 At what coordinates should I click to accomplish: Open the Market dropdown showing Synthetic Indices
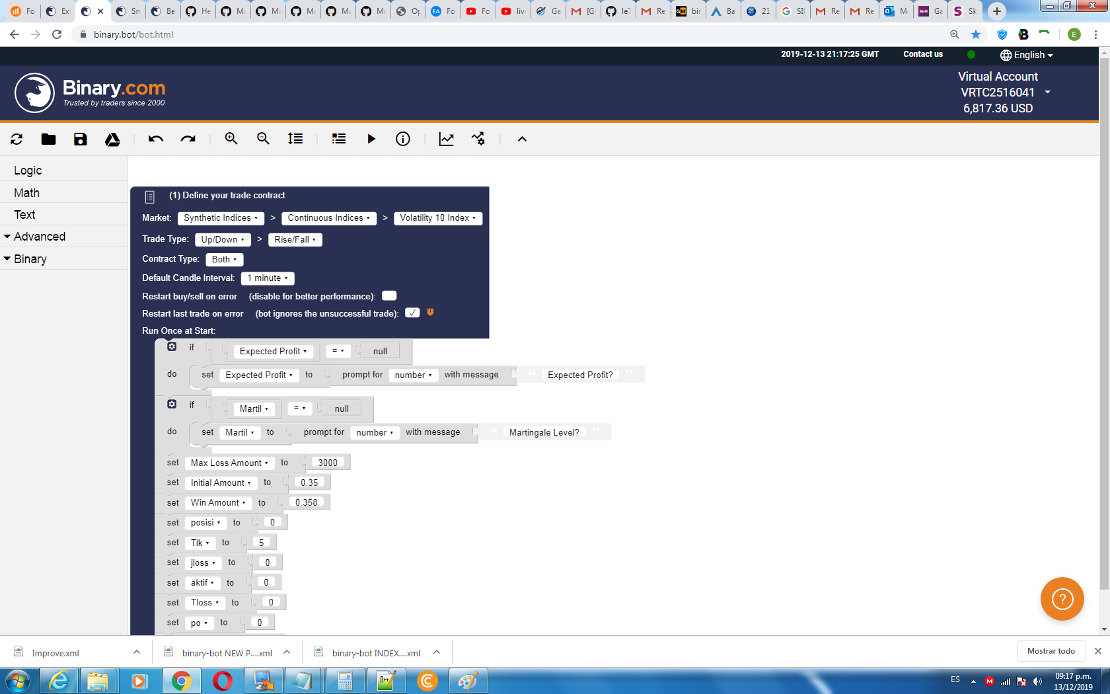point(221,217)
